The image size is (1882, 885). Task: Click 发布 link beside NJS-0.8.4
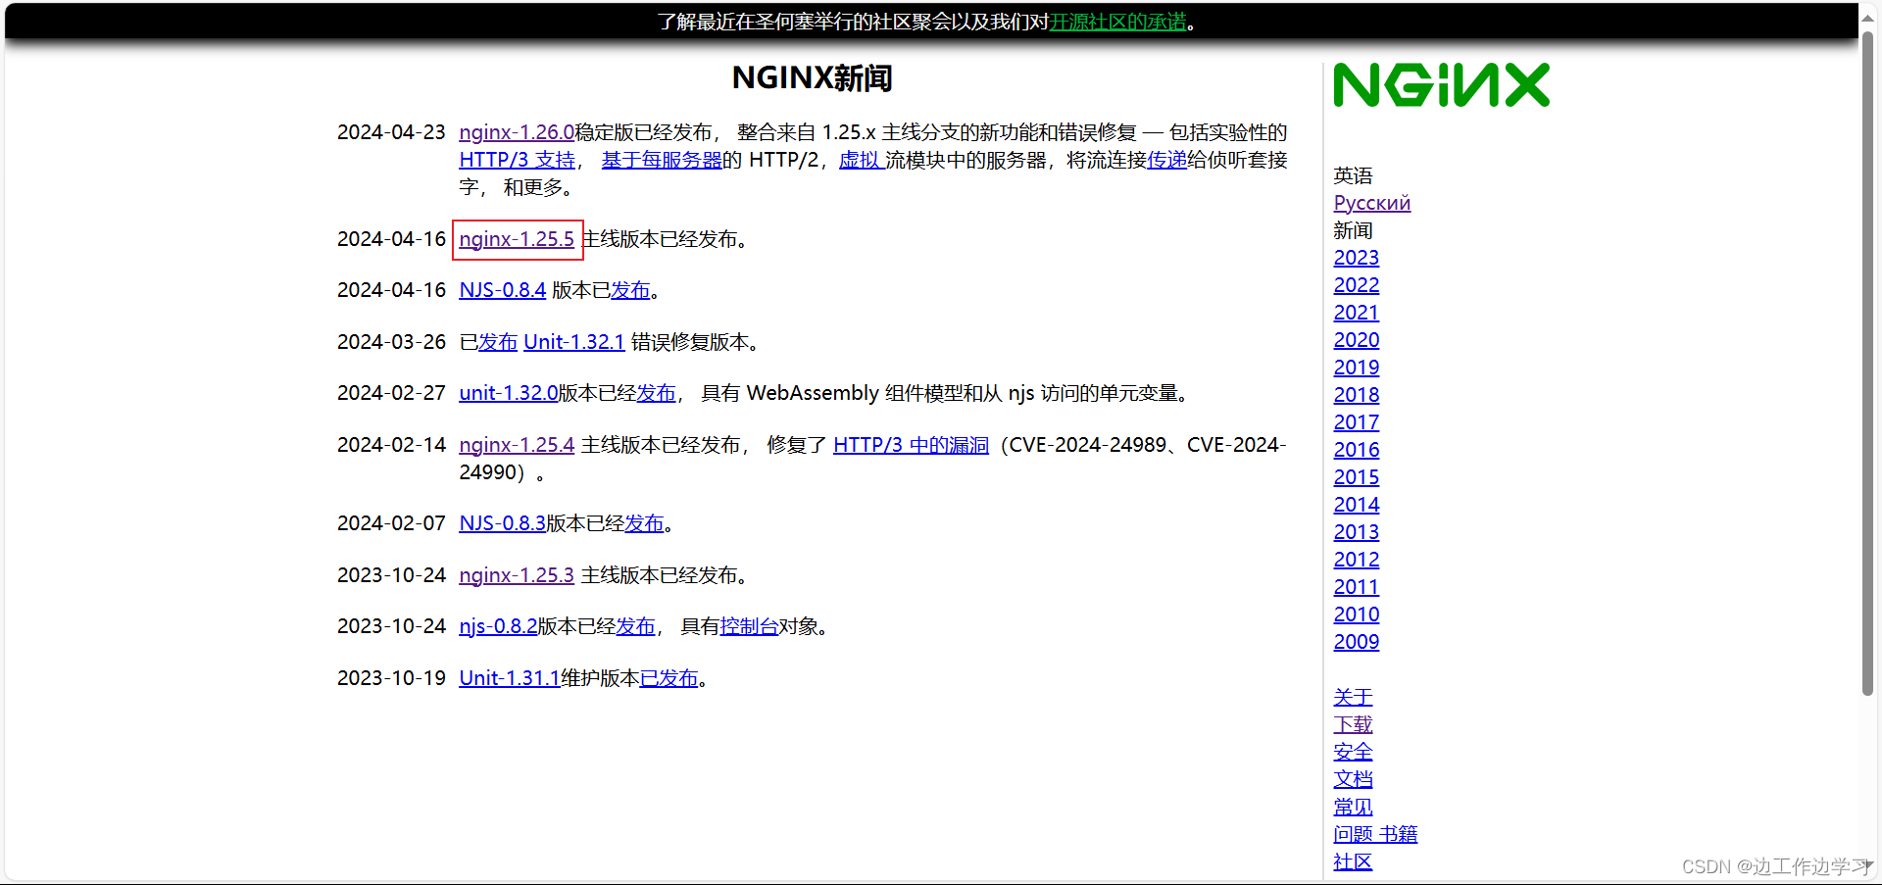pyautogui.click(x=630, y=290)
